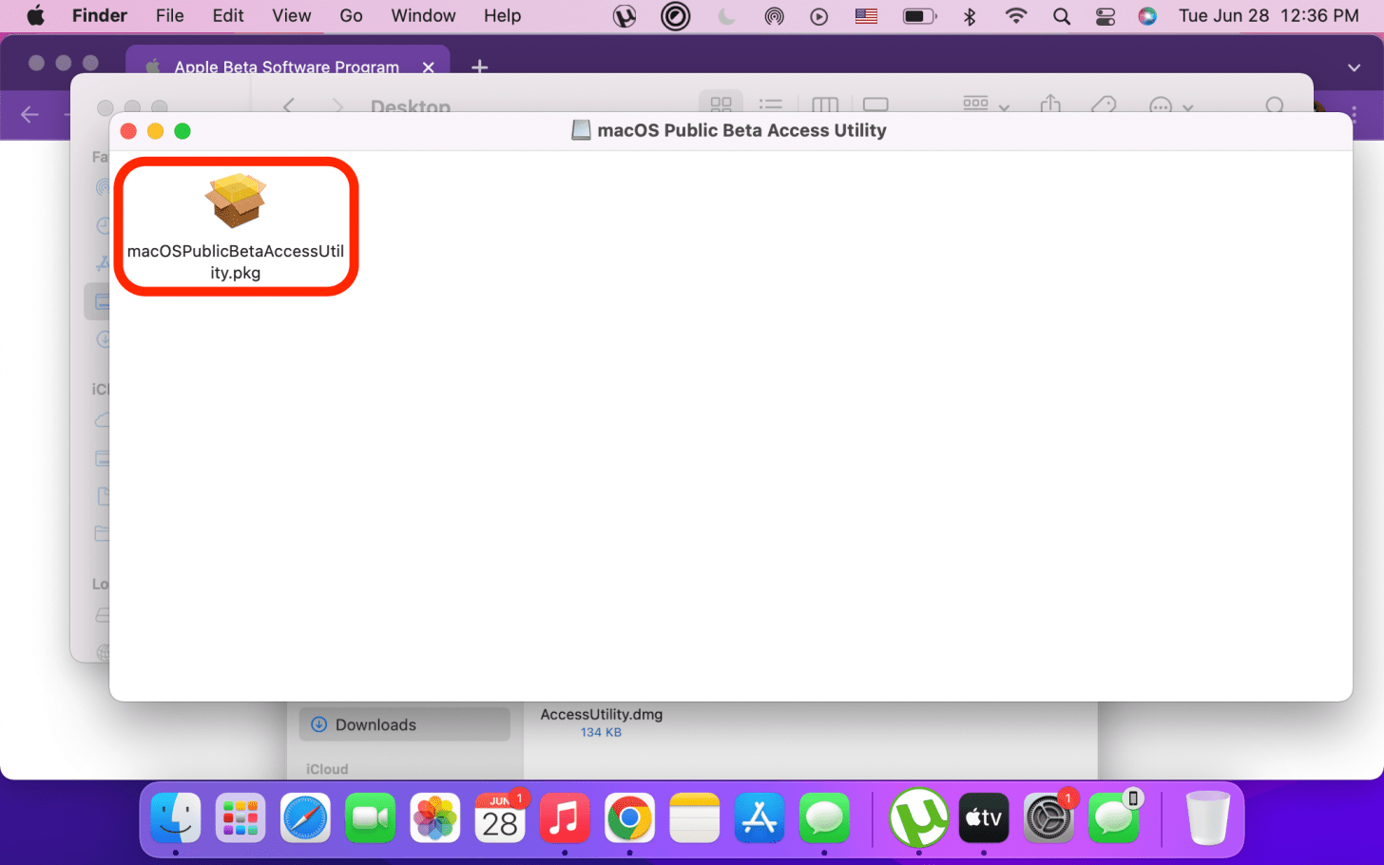Screen dimensions: 1384x865
Task: Toggle Do Not Disturb moon icon
Action: (726, 16)
